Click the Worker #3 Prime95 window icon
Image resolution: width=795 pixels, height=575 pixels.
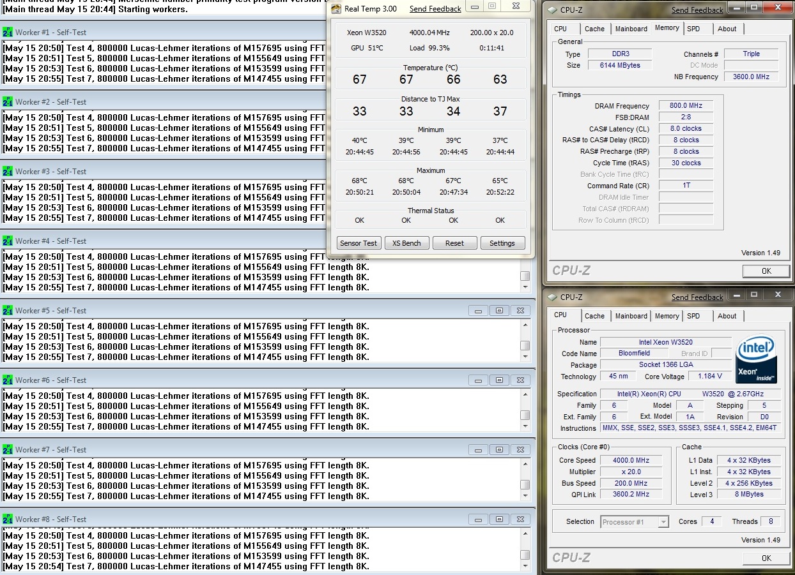tap(8, 171)
